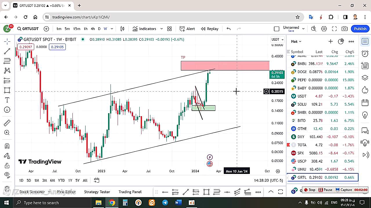This screenshot has height=208, width=371.
Task: Open watchlist advanced view pie icon
Action: point(341,41)
